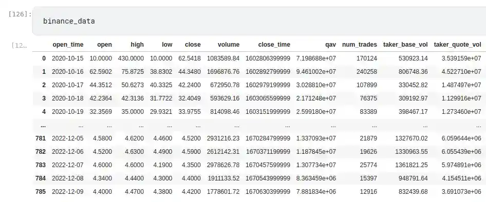
Task: Click volume value 593629.16
Action: (x=225, y=98)
